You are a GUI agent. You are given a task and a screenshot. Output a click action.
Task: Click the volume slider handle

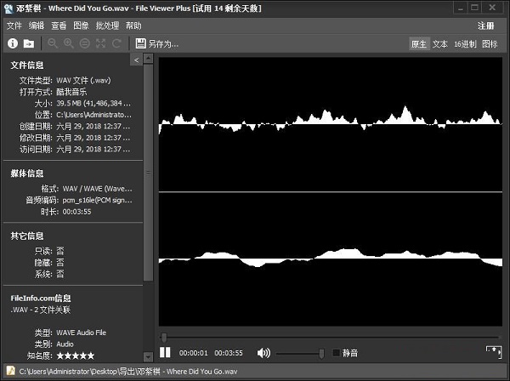point(321,353)
